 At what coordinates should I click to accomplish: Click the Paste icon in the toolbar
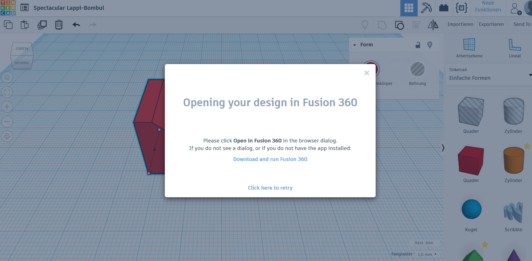[25, 25]
